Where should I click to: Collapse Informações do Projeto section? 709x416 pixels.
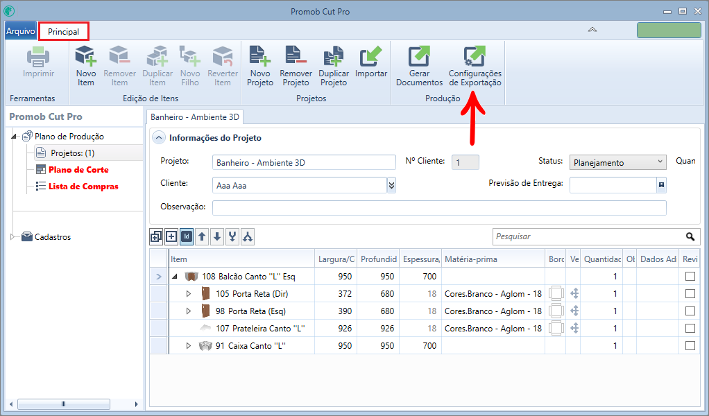click(159, 138)
